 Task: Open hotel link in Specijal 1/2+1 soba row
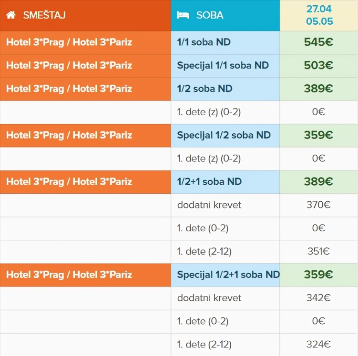coord(69,275)
